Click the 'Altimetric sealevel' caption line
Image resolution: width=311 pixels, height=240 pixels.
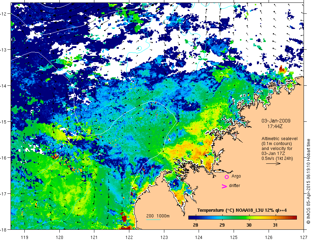pyautogui.click(x=280, y=139)
